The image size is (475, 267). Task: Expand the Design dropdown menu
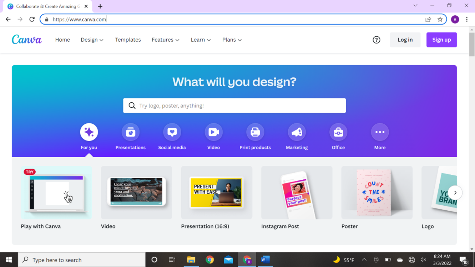(x=92, y=40)
